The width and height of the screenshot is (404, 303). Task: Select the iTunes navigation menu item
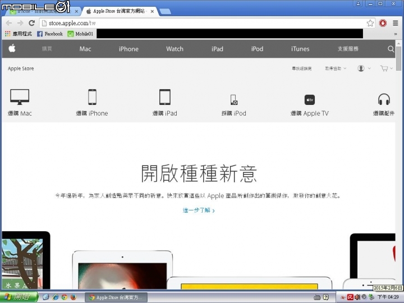300,49
